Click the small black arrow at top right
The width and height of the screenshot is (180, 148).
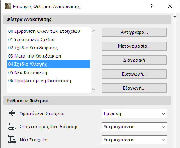pyautogui.click(x=175, y=17)
